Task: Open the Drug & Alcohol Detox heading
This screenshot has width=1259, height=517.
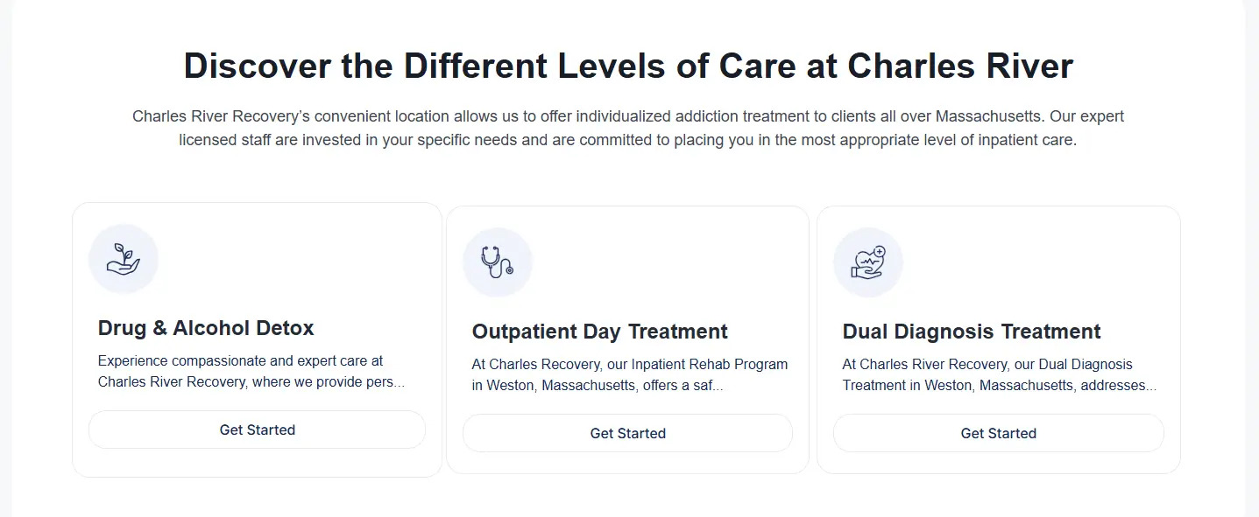Action: point(206,328)
